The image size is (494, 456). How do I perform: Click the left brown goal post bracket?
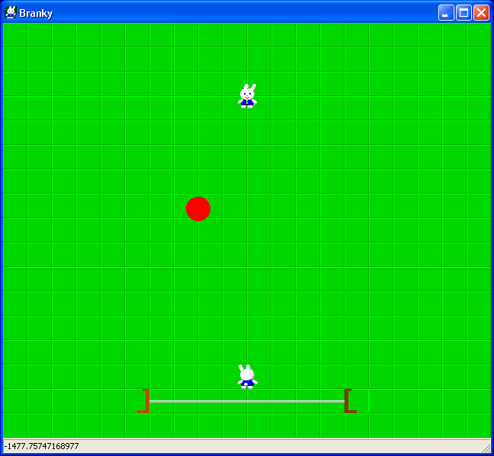pos(144,400)
